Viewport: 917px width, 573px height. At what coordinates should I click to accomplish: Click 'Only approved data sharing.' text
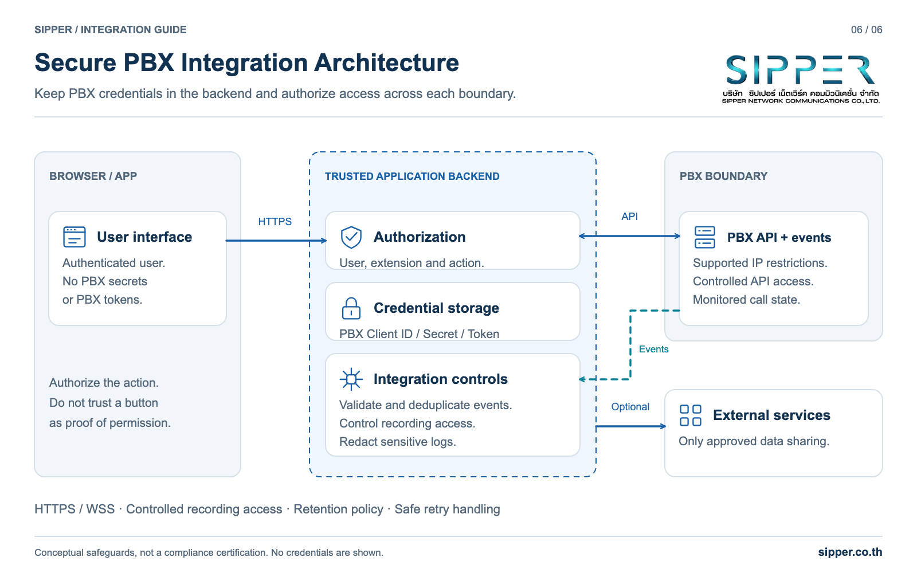point(754,441)
